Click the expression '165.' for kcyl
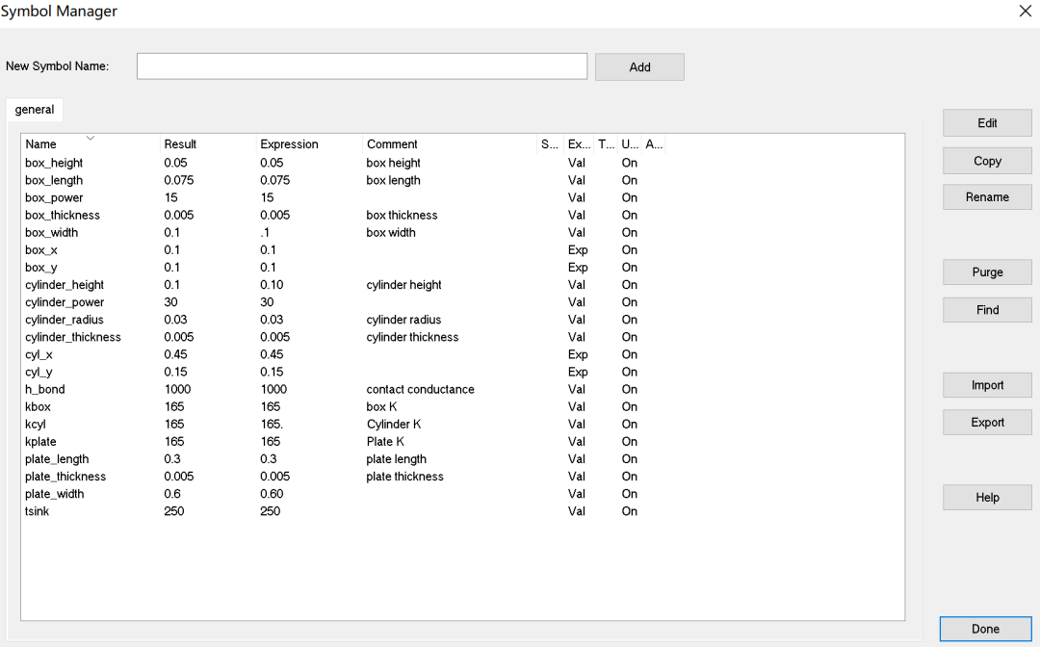Viewport: 1040px width, 647px height. point(272,425)
